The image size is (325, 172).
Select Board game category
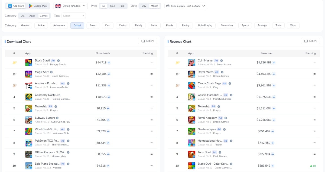point(93,25)
